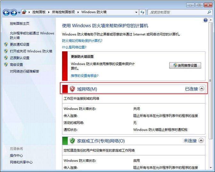Click 已连接 status of domain network
The height and width of the screenshot is (172, 215).
(191, 89)
